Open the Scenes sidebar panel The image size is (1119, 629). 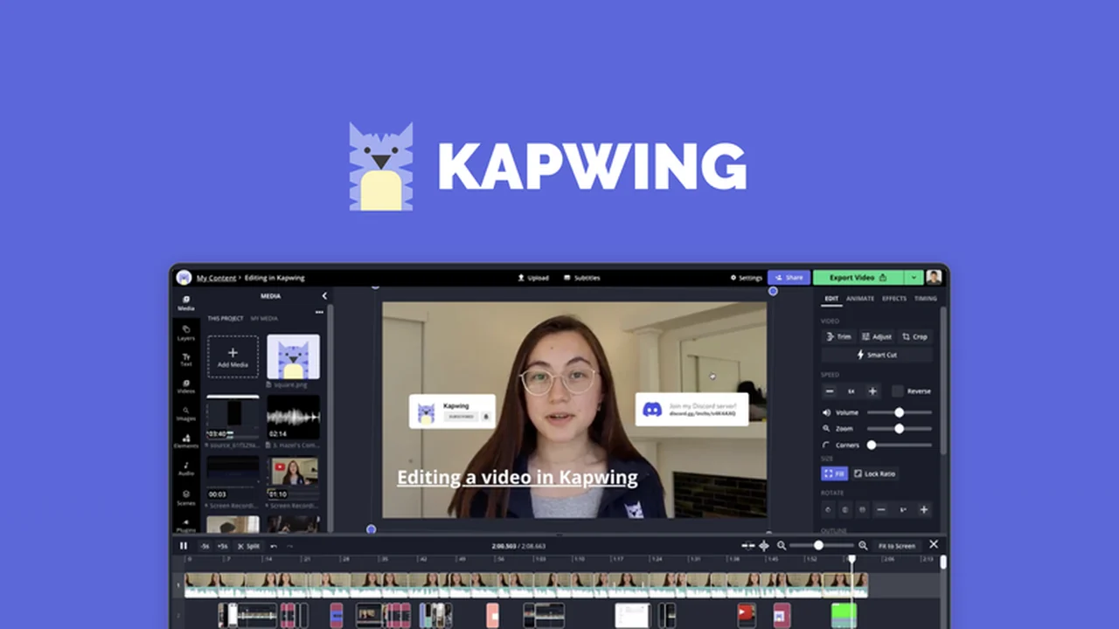pos(186,497)
